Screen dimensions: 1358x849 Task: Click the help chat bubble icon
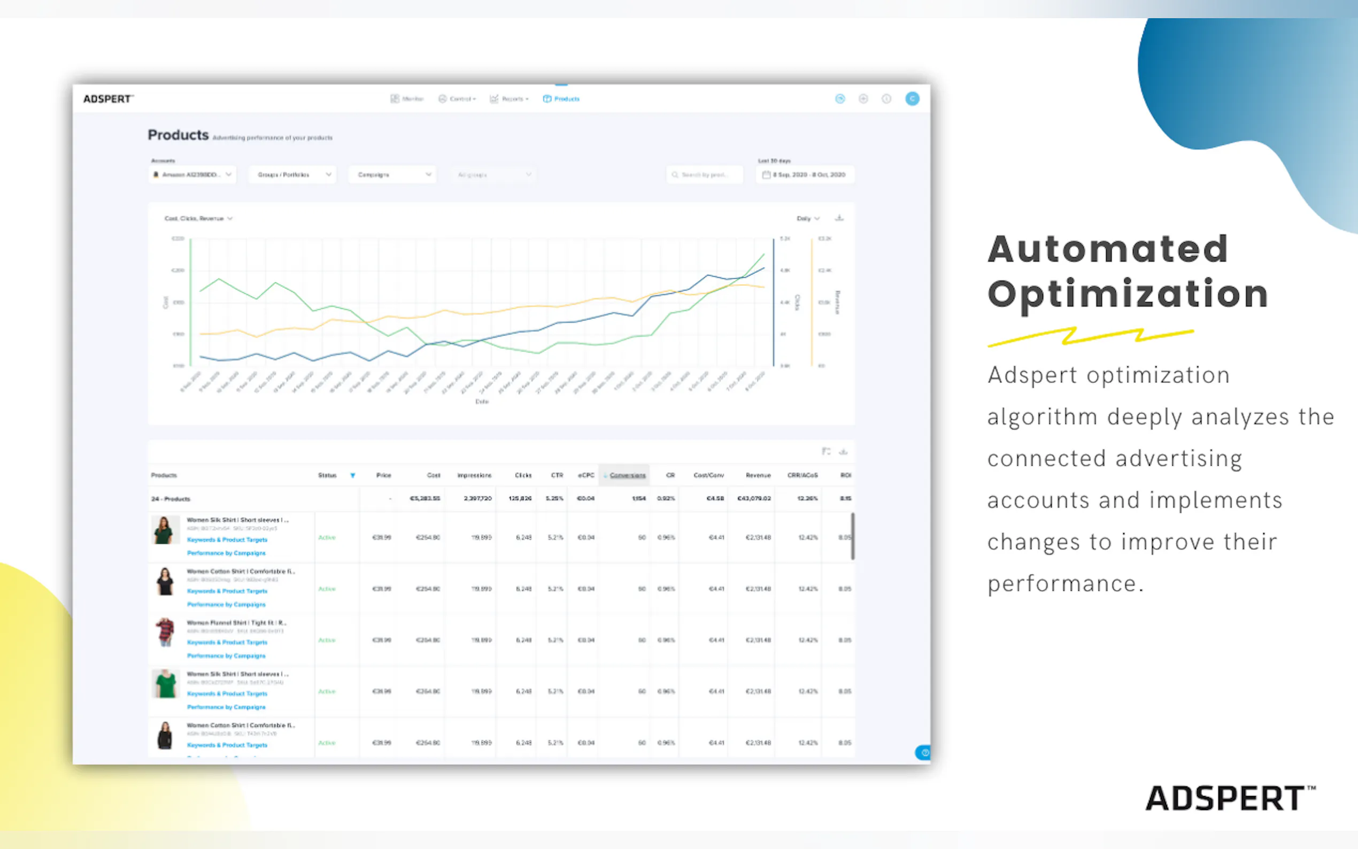(923, 752)
